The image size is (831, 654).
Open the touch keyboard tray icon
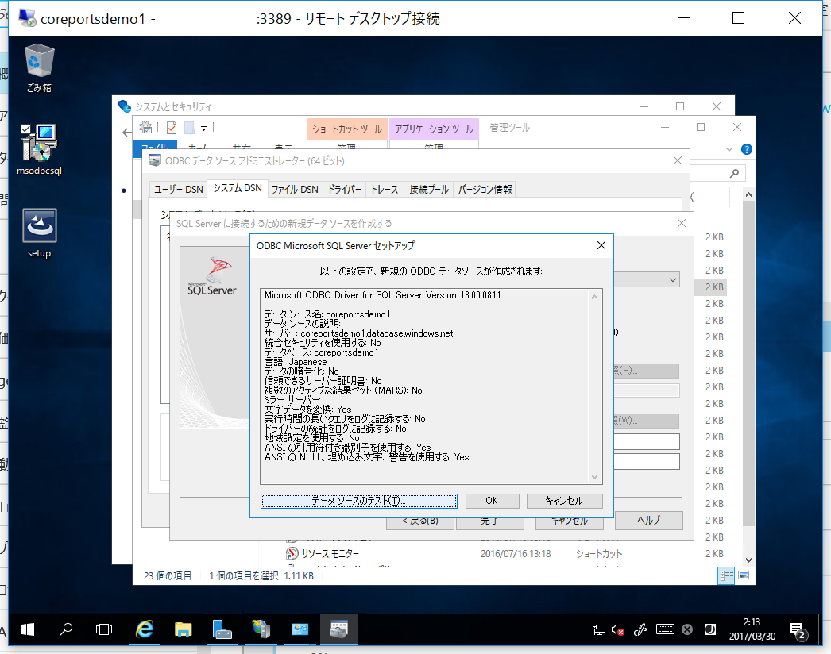(x=665, y=629)
